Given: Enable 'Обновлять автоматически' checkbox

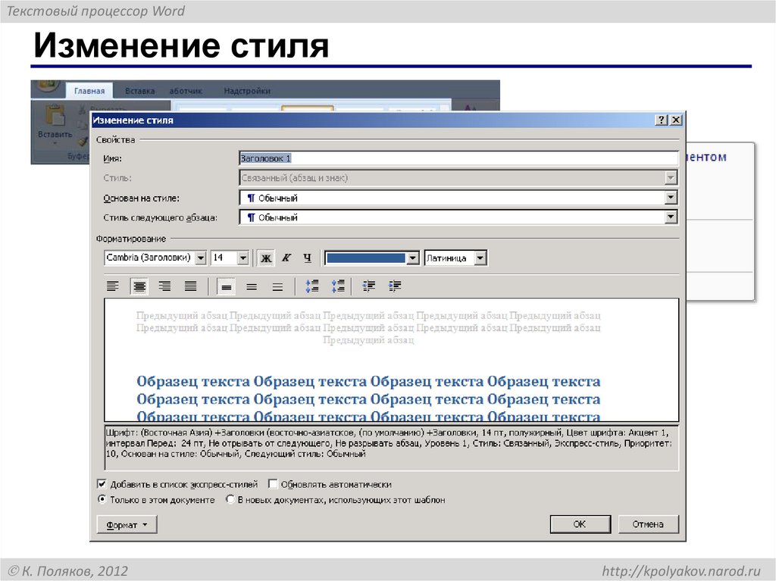Looking at the screenshot, I should pyautogui.click(x=272, y=483).
